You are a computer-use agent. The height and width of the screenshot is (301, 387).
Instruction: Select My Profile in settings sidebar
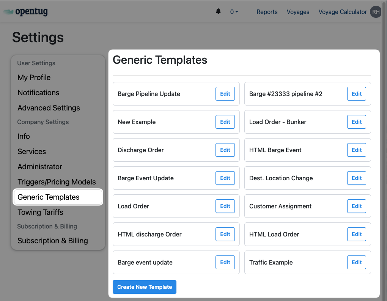(34, 77)
